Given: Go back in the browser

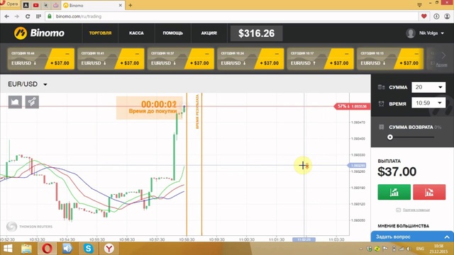Looking at the screenshot, I should (6, 16).
